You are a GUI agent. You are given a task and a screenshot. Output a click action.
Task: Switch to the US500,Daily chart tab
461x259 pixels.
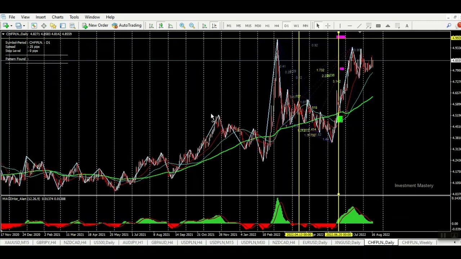coord(104,242)
